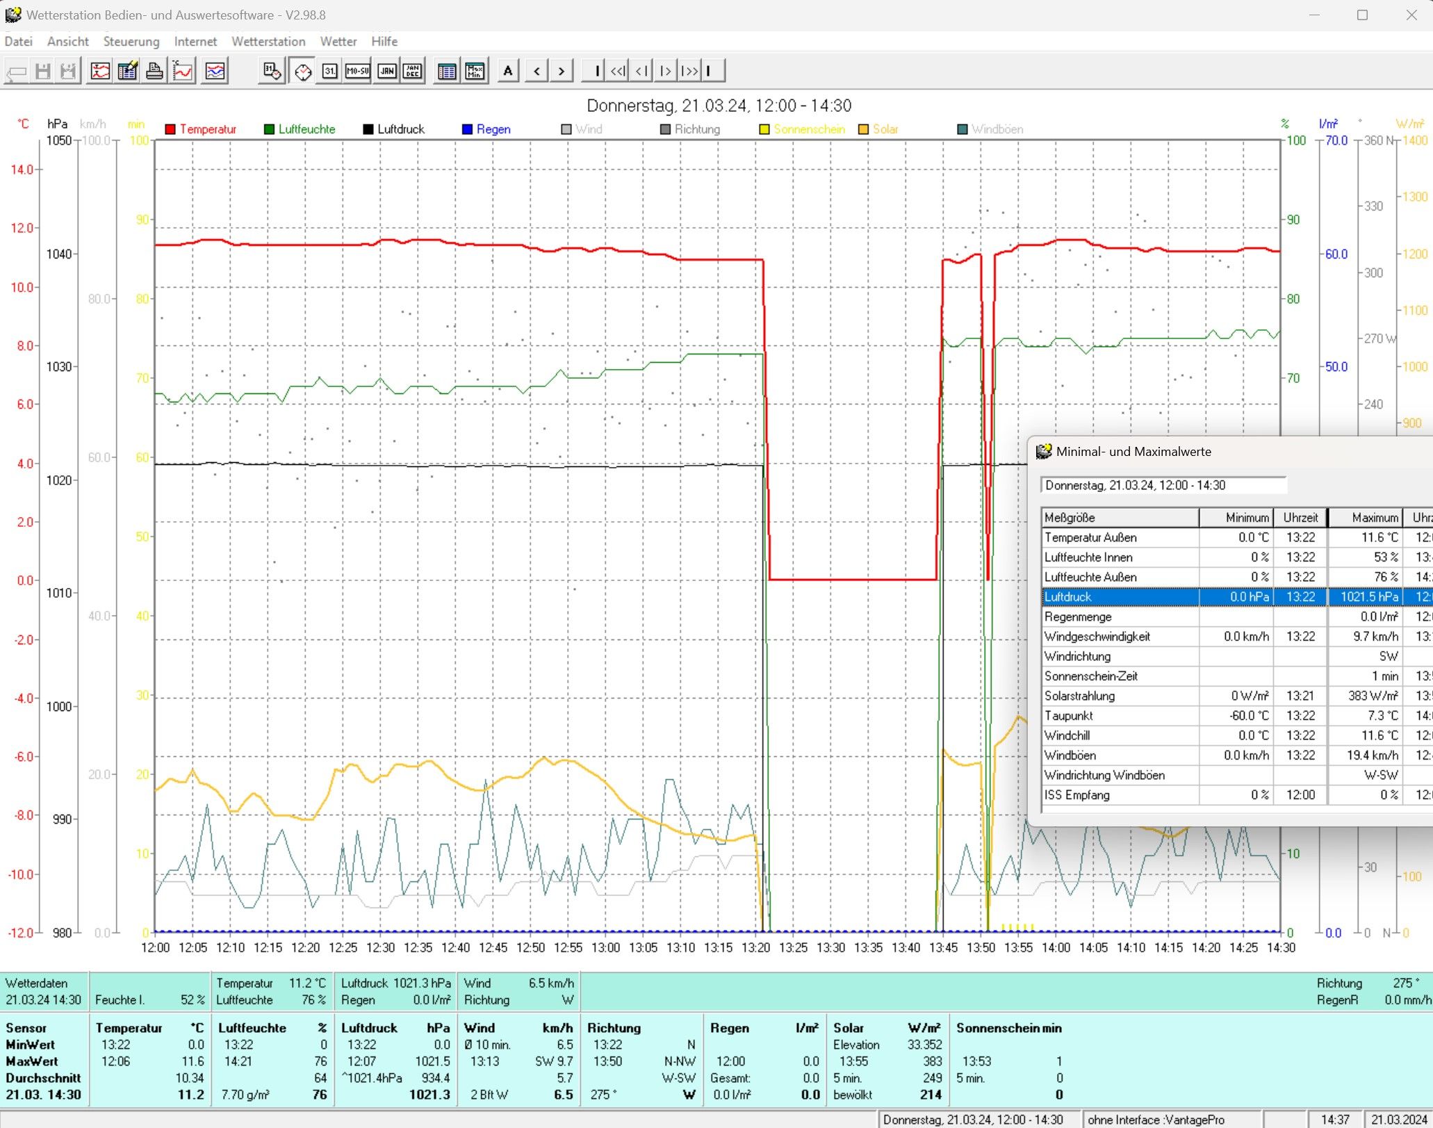Click the printer icon in toolbar
Screen dimensions: 1433x1128
click(x=154, y=71)
